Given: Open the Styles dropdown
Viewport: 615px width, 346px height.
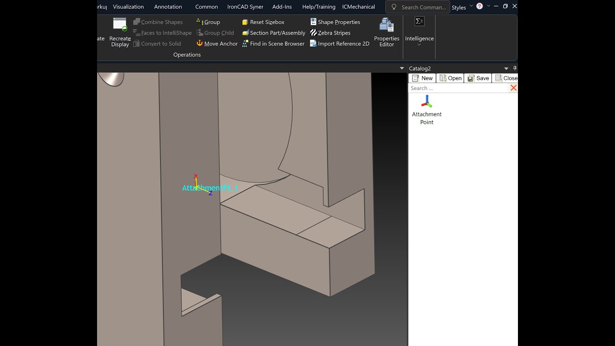Looking at the screenshot, I should click(462, 7).
